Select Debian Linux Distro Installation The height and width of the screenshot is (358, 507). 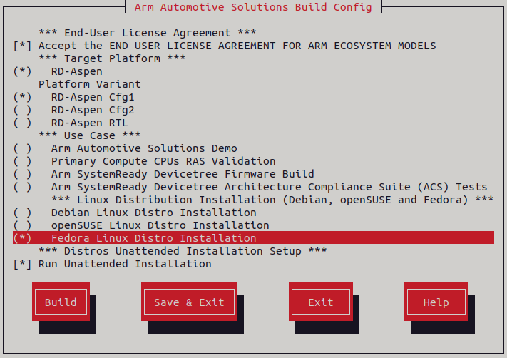point(22,213)
